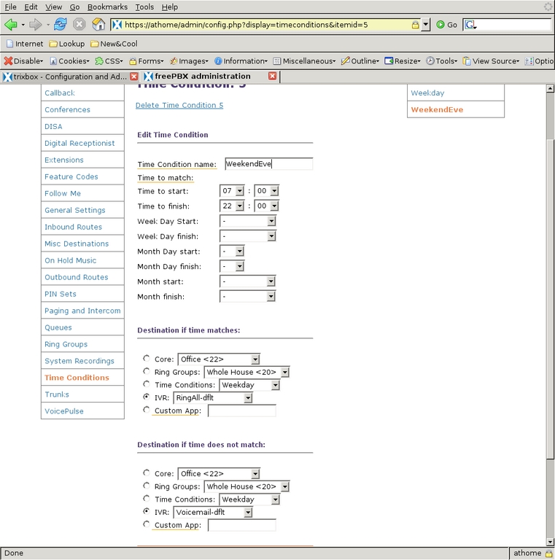Open Inbound Routes in the sidebar
This screenshot has height=560, width=555.
[x=73, y=227]
